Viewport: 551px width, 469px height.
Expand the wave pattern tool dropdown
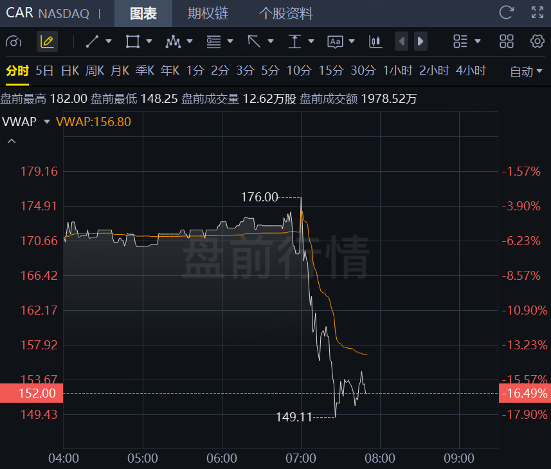click(x=190, y=41)
